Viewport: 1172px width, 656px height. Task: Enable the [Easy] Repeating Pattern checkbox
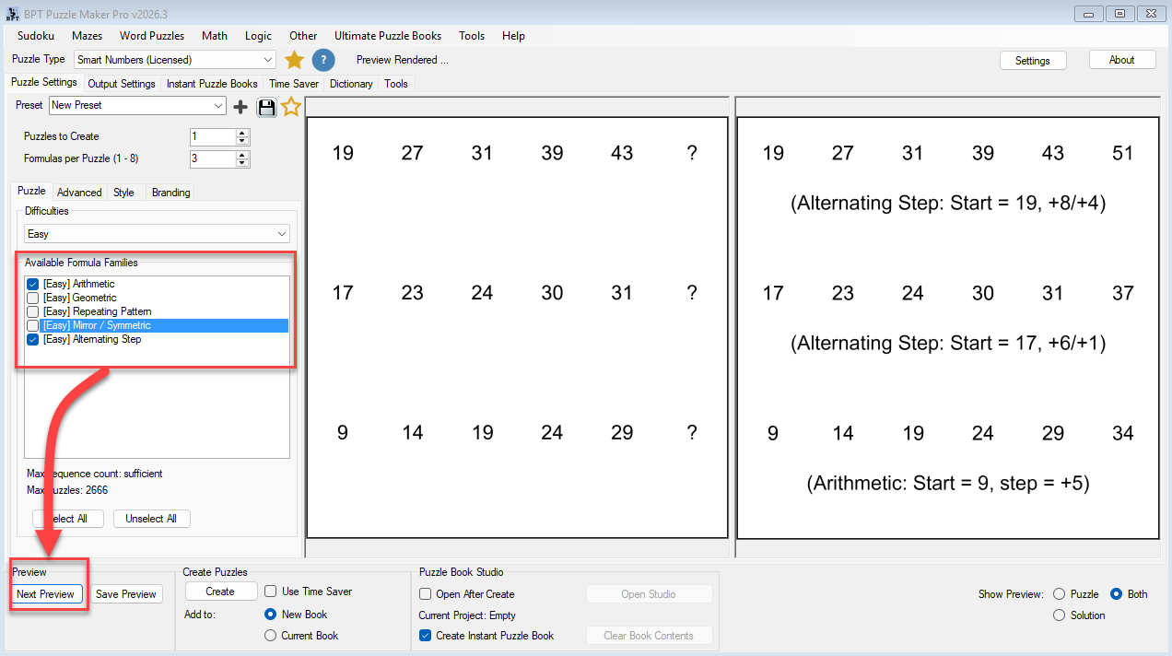pyautogui.click(x=33, y=311)
